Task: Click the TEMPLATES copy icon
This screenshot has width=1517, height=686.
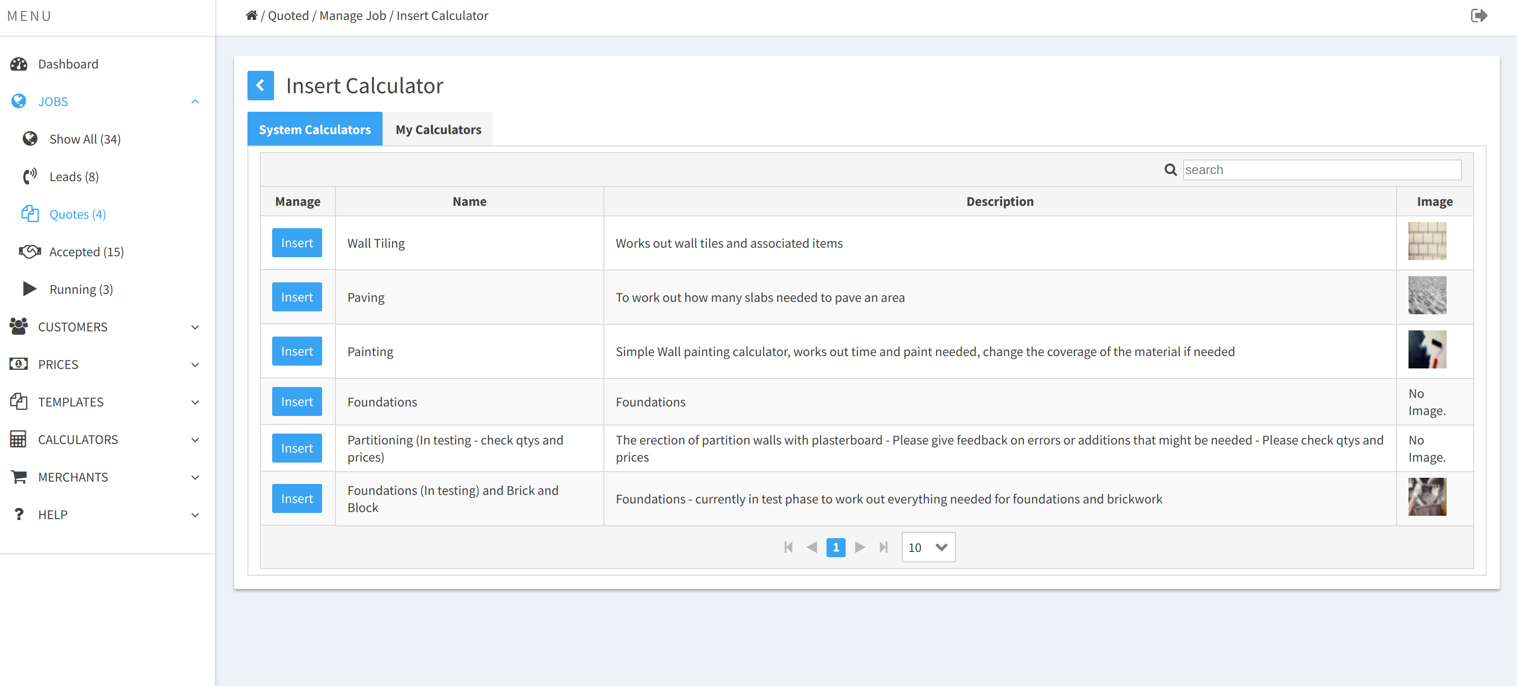Action: click(x=19, y=402)
